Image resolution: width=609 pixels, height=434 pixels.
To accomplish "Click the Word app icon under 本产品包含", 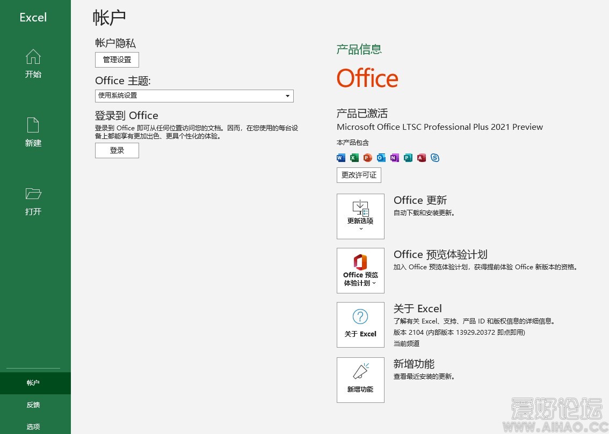I will coord(340,158).
